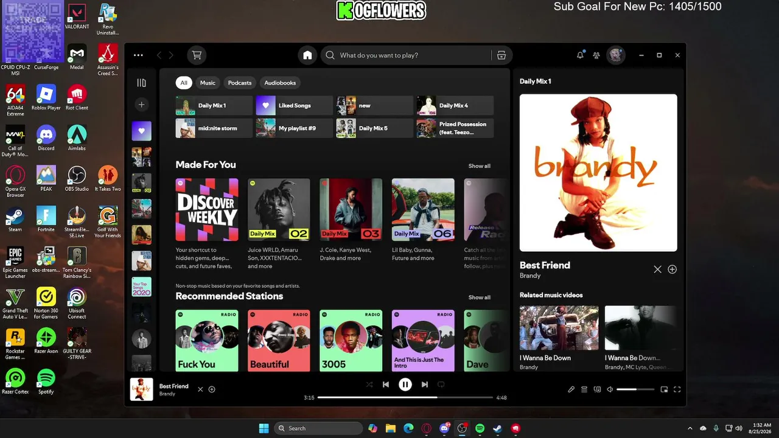Launch Roblox Player from the desktop
Viewport: 779px width, 438px height.
(x=46, y=98)
